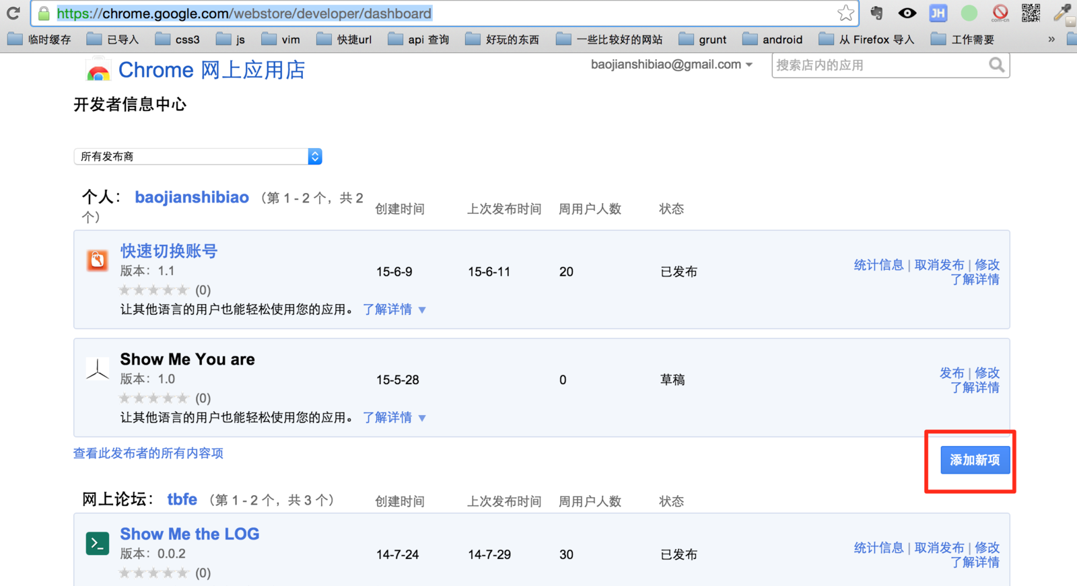The image size is (1077, 586).
Task: Expand 了解详情 under 快速切换账号 description
Action: coord(394,309)
